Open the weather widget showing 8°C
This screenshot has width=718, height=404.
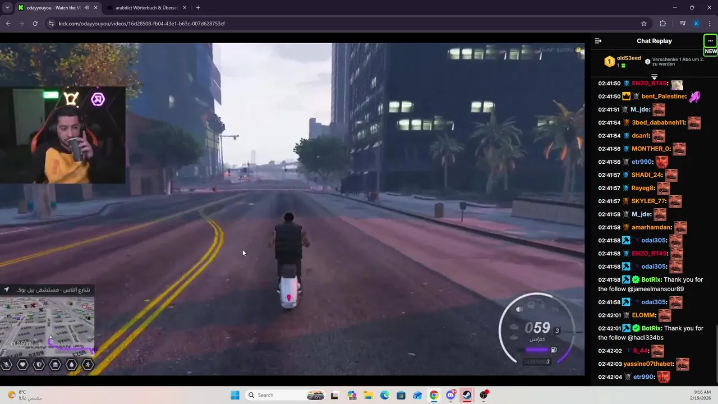pos(25,395)
